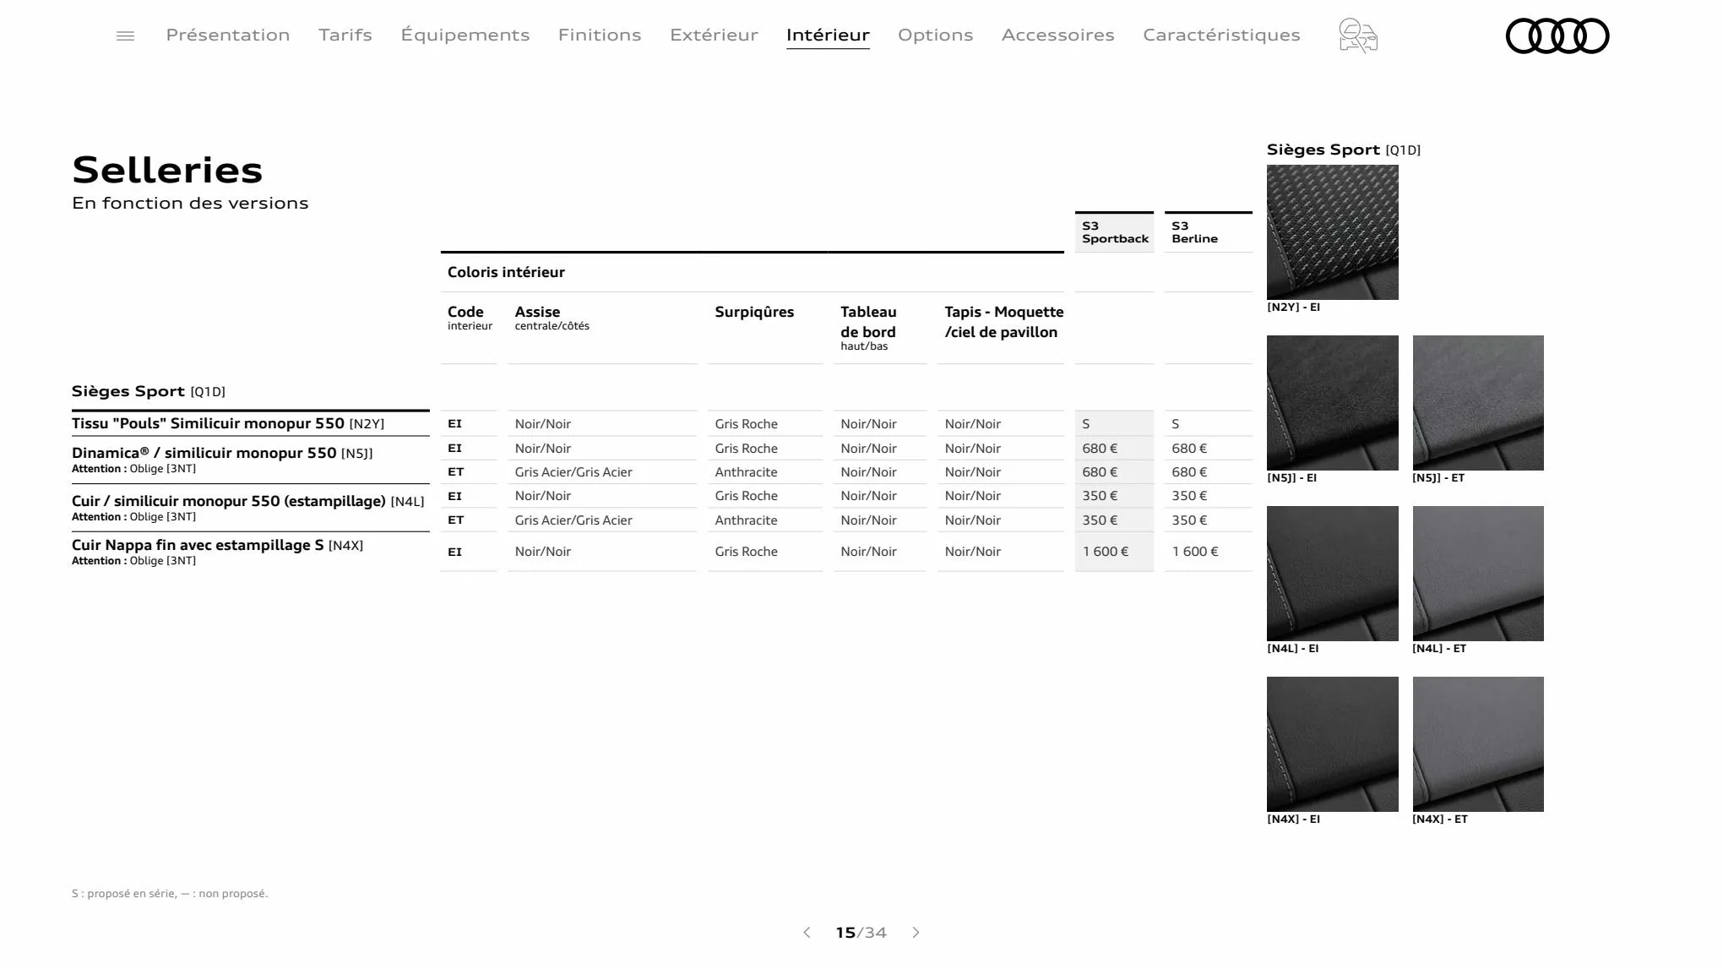Open the Extérieur tab
The width and height of the screenshot is (1723, 969).
click(714, 35)
